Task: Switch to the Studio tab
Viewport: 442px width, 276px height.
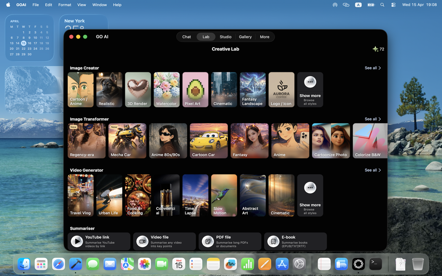Action: coord(225,37)
